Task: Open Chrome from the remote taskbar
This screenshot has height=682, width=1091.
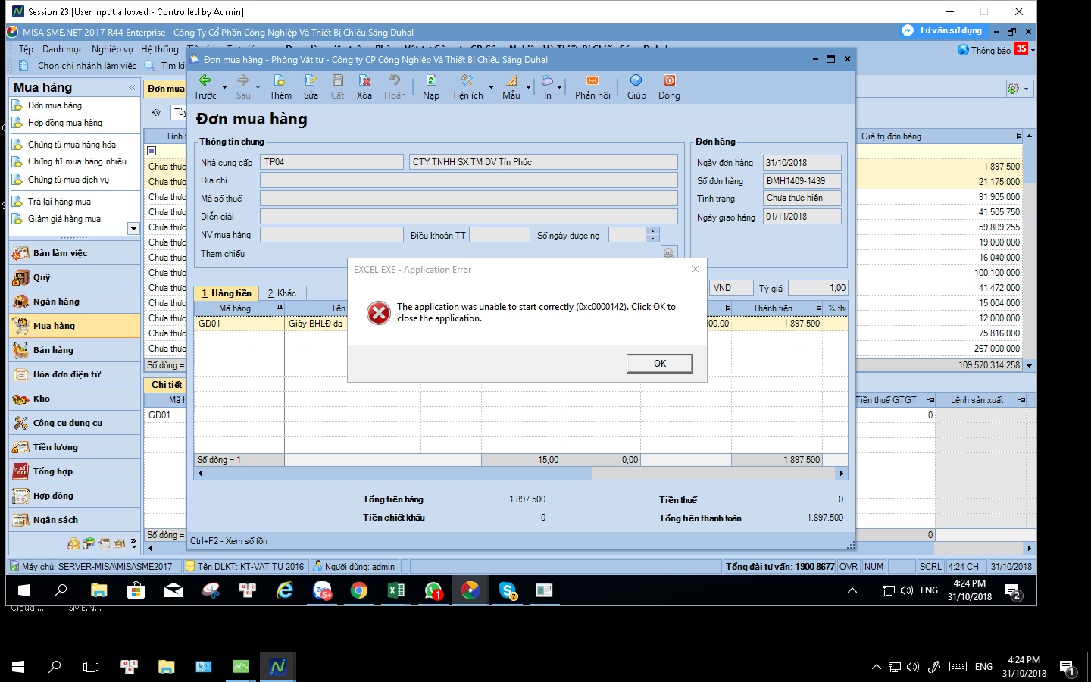Action: [359, 590]
